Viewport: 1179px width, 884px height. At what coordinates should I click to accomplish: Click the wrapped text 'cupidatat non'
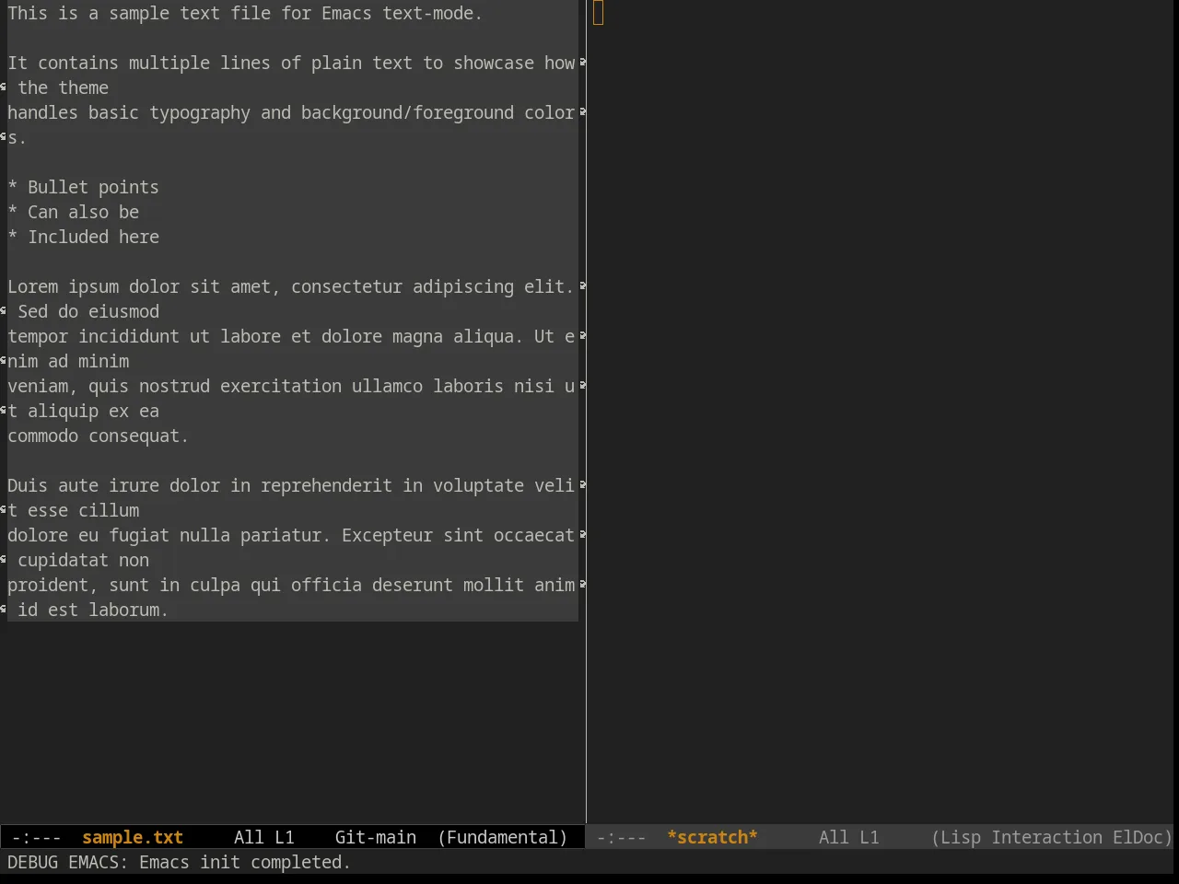coord(83,560)
